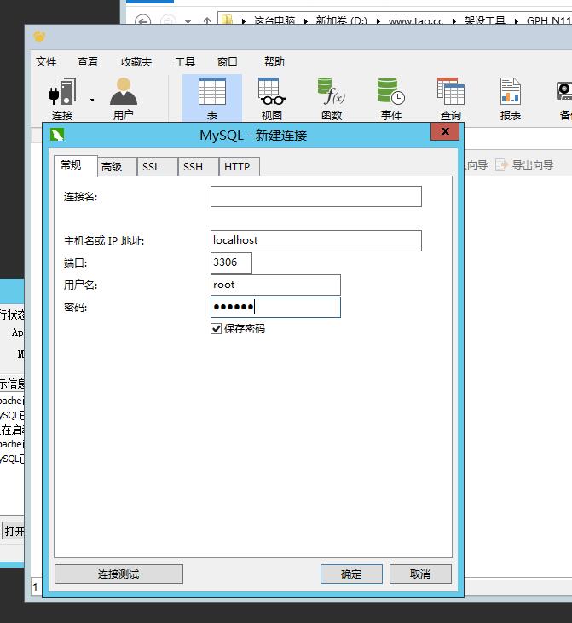Open the SSH settings tab

(194, 167)
